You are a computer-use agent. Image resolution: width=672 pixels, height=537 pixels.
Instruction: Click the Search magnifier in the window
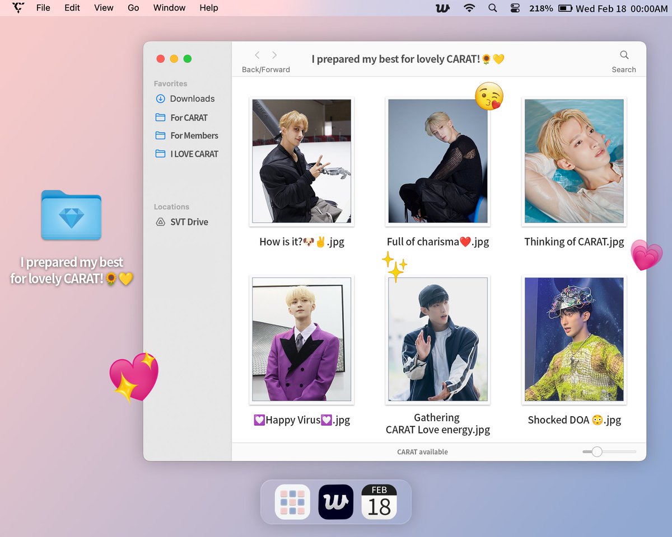(x=624, y=55)
